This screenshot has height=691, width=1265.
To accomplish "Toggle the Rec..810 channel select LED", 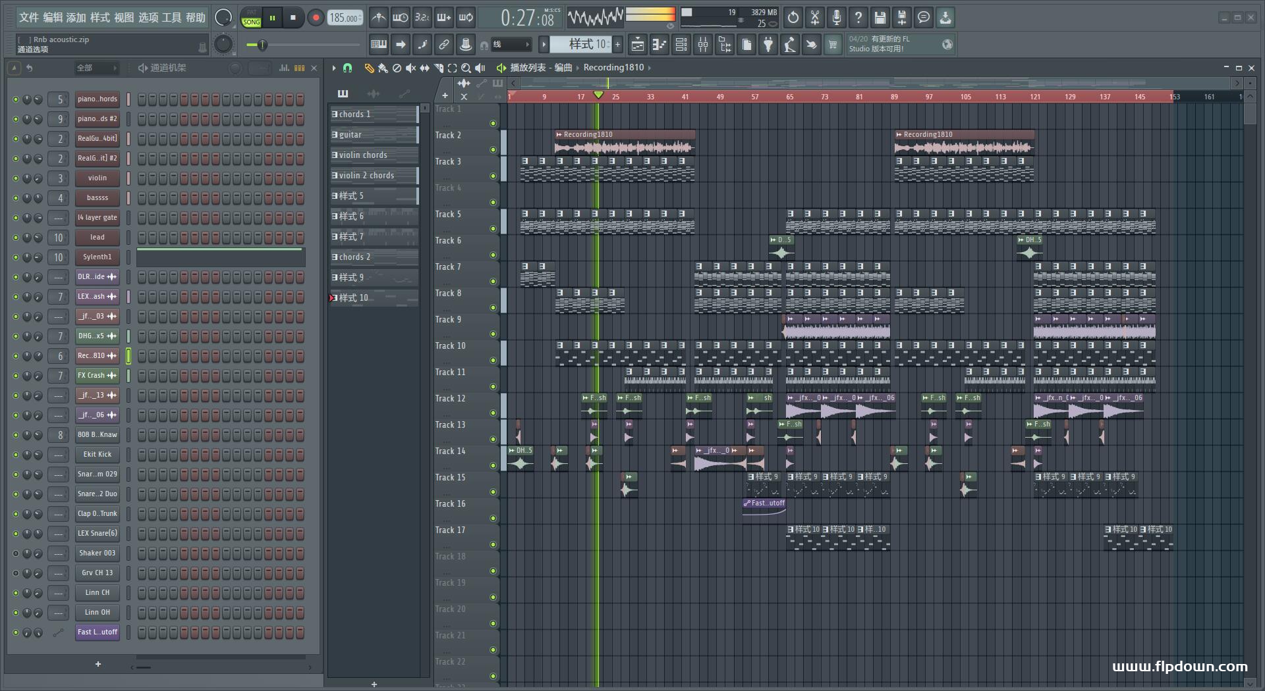I will (128, 356).
